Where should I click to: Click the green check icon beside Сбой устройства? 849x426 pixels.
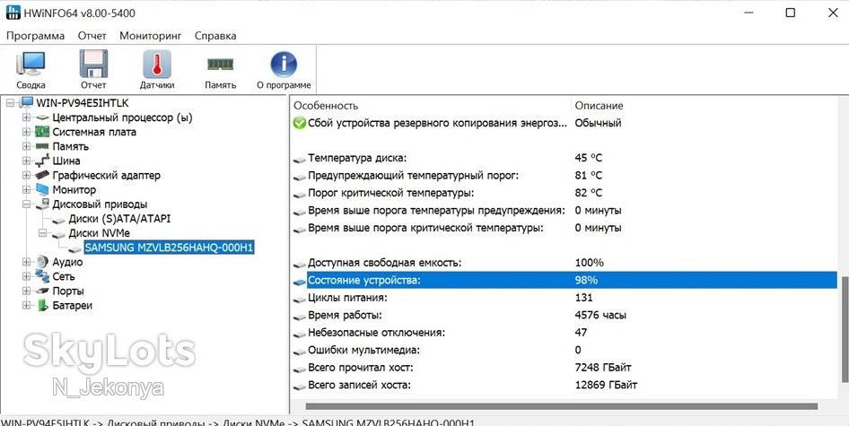[x=300, y=123]
